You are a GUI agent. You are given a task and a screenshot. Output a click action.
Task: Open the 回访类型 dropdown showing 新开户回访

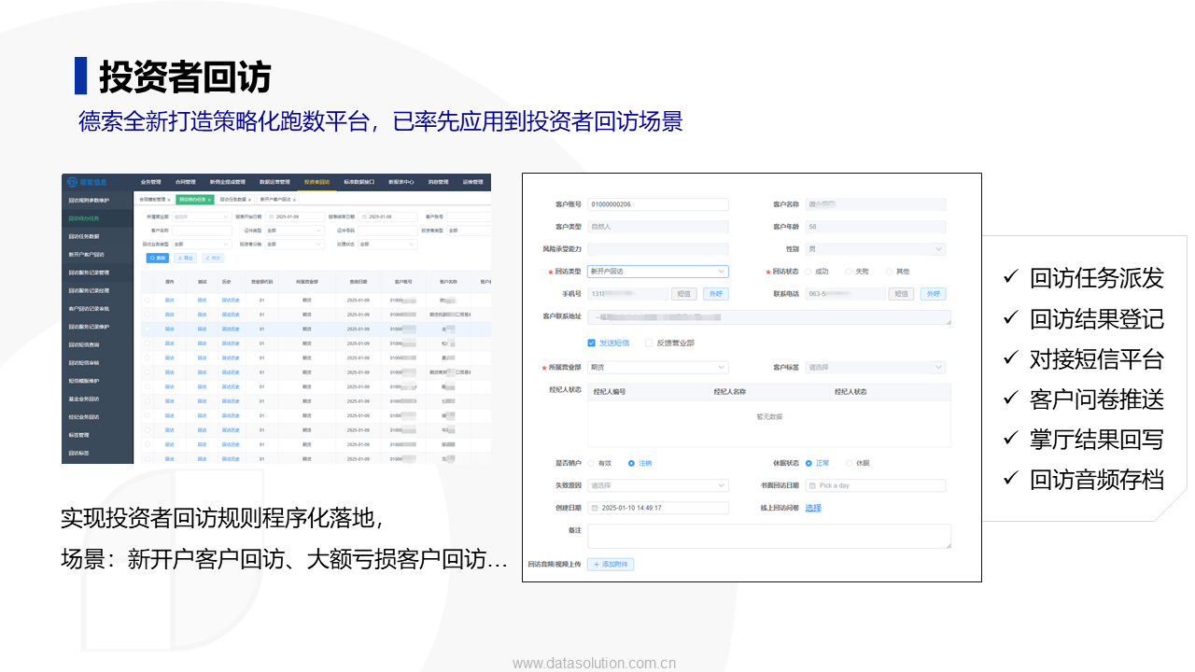[x=658, y=272]
